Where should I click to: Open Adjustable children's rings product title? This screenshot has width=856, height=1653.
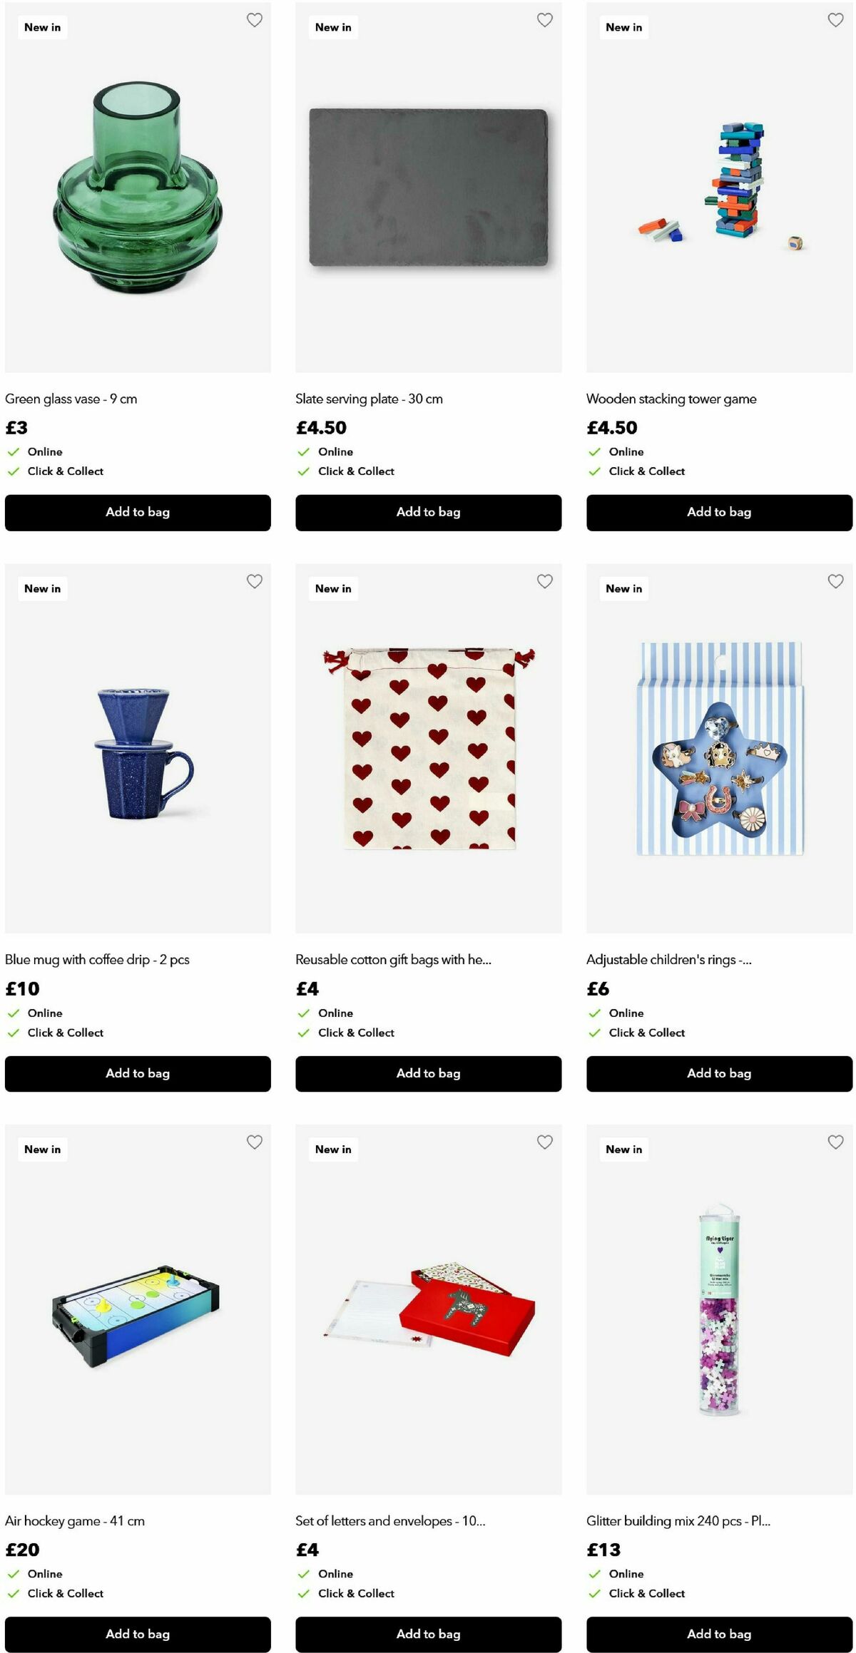point(668,960)
